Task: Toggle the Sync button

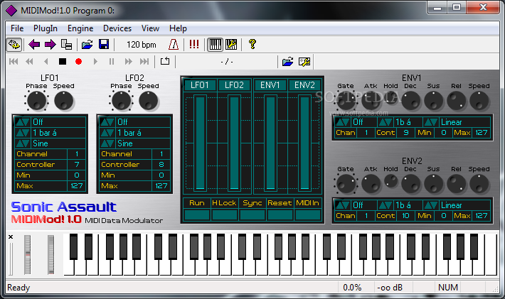Action: pyautogui.click(x=253, y=203)
